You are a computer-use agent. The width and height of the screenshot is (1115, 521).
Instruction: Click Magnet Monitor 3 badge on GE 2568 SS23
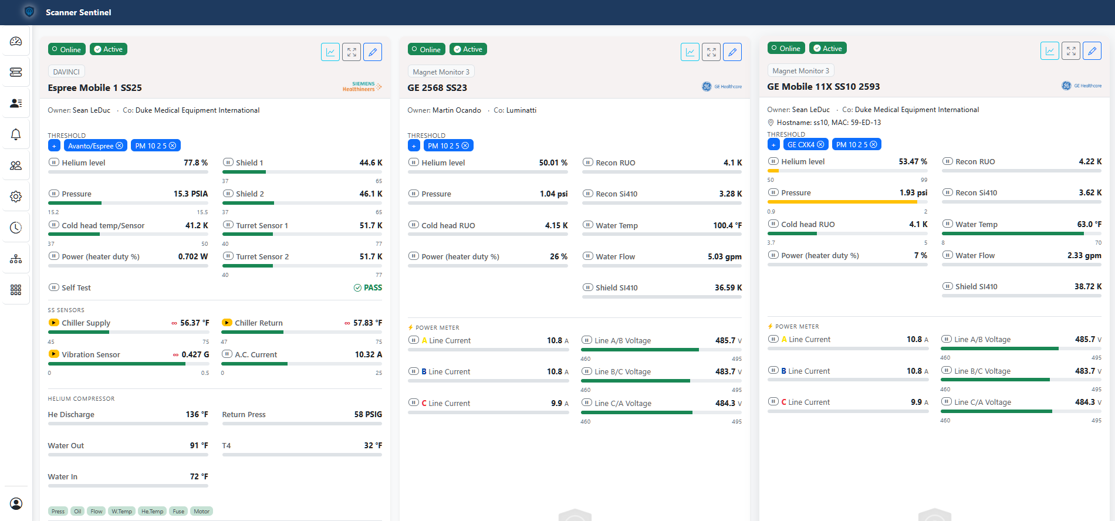[x=441, y=72]
